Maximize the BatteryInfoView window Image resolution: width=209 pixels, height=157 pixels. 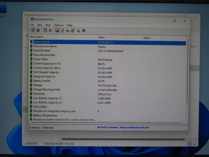tap(174, 21)
